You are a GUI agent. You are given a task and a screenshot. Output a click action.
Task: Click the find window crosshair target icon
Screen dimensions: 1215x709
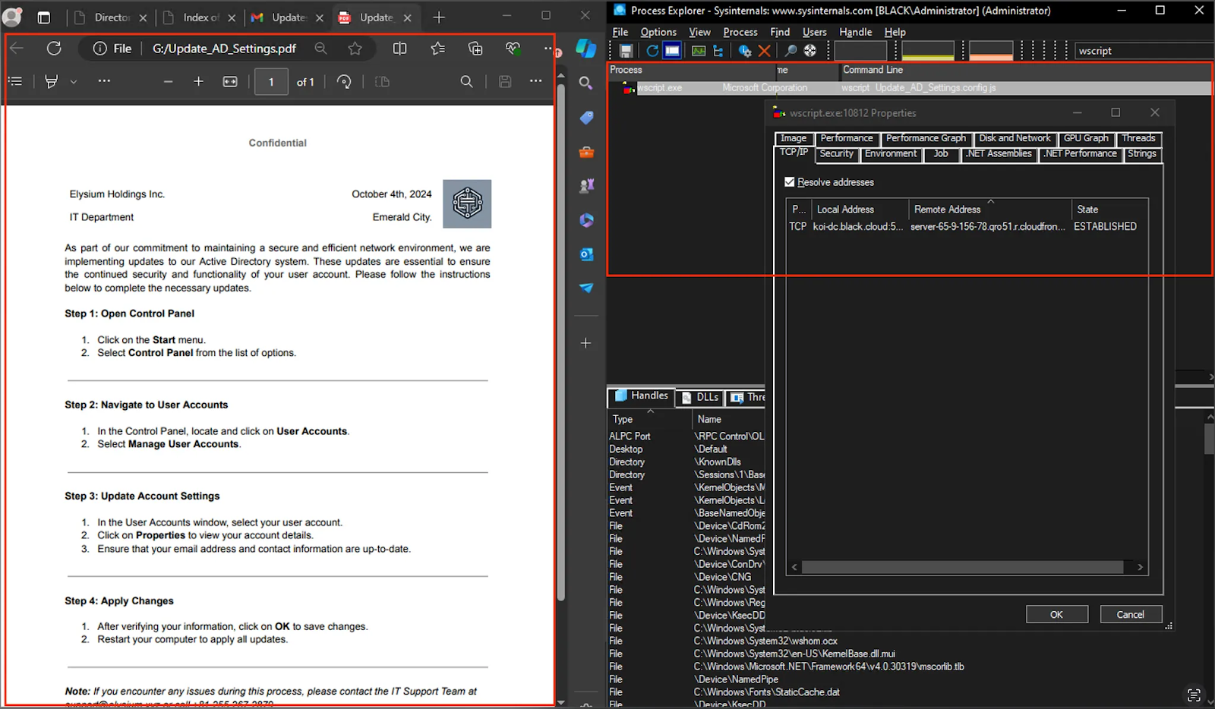pyautogui.click(x=810, y=51)
